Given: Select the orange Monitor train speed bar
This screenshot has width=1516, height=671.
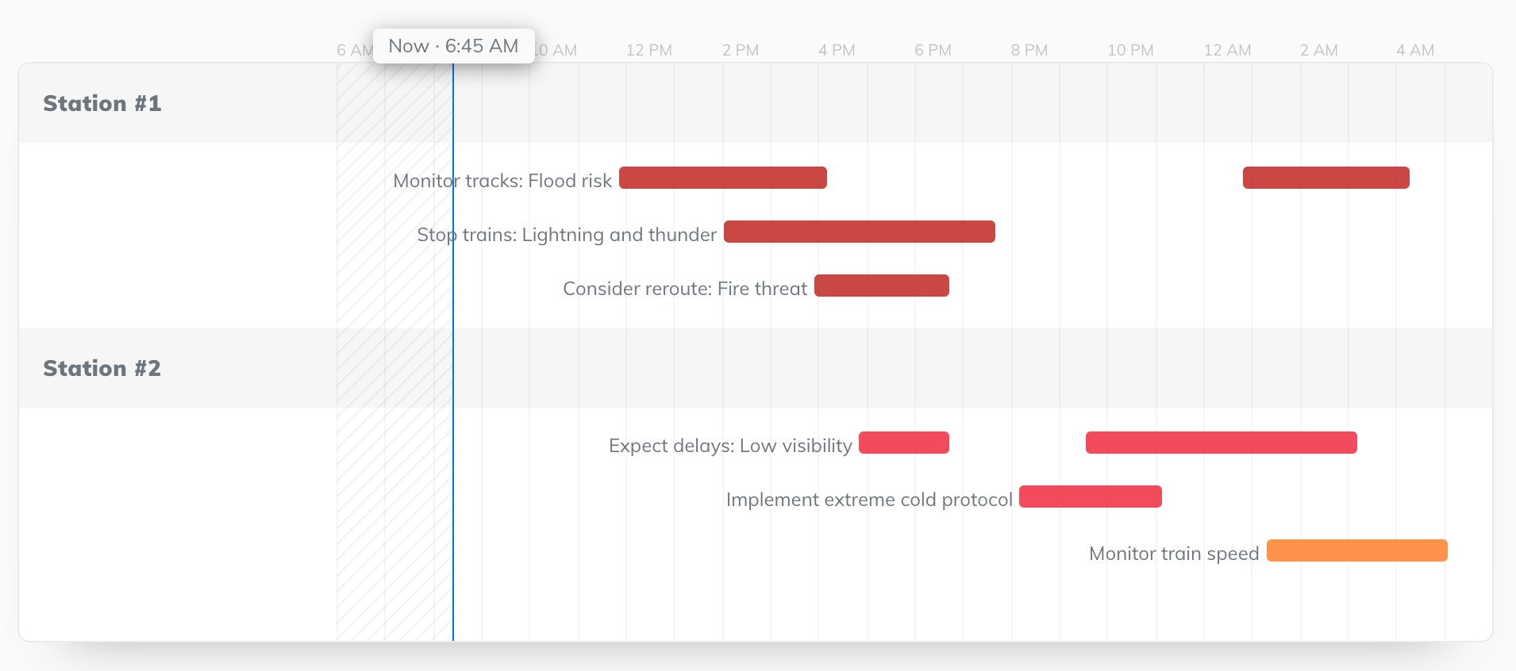Looking at the screenshot, I should click(1356, 550).
